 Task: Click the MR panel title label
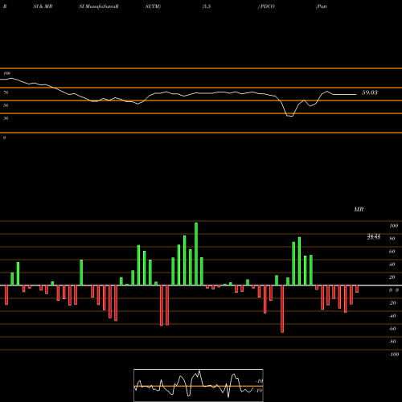pos(359,209)
